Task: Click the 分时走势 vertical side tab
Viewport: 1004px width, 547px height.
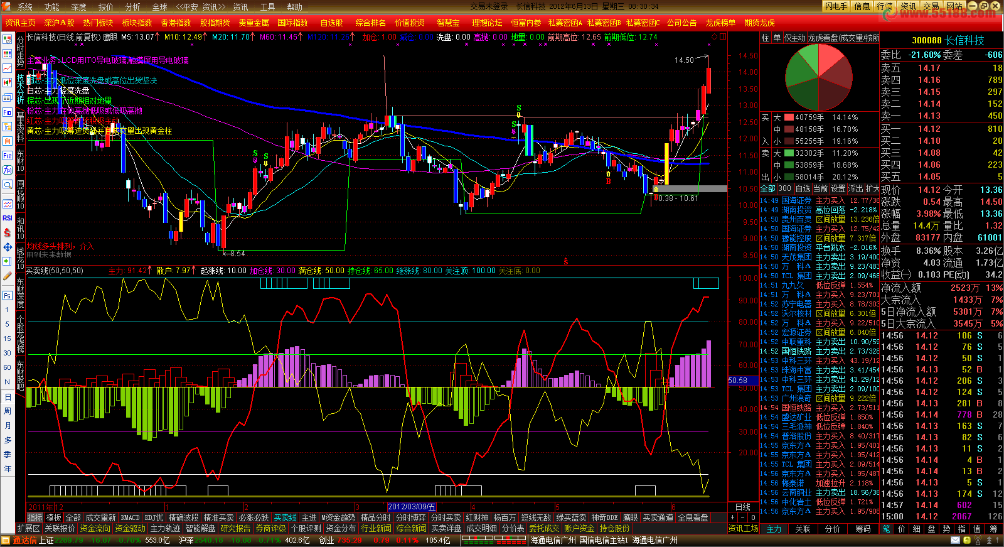Action: (21, 51)
